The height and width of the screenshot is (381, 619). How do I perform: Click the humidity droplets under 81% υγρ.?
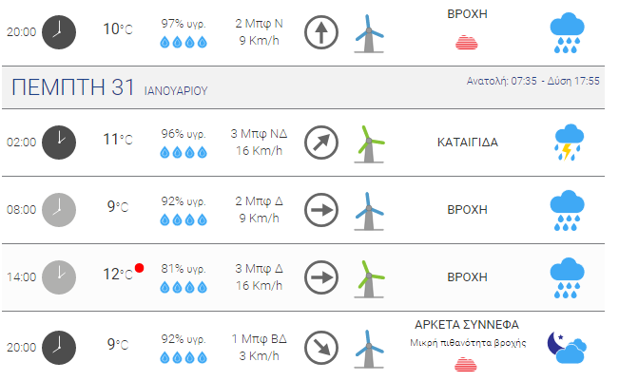point(184,287)
